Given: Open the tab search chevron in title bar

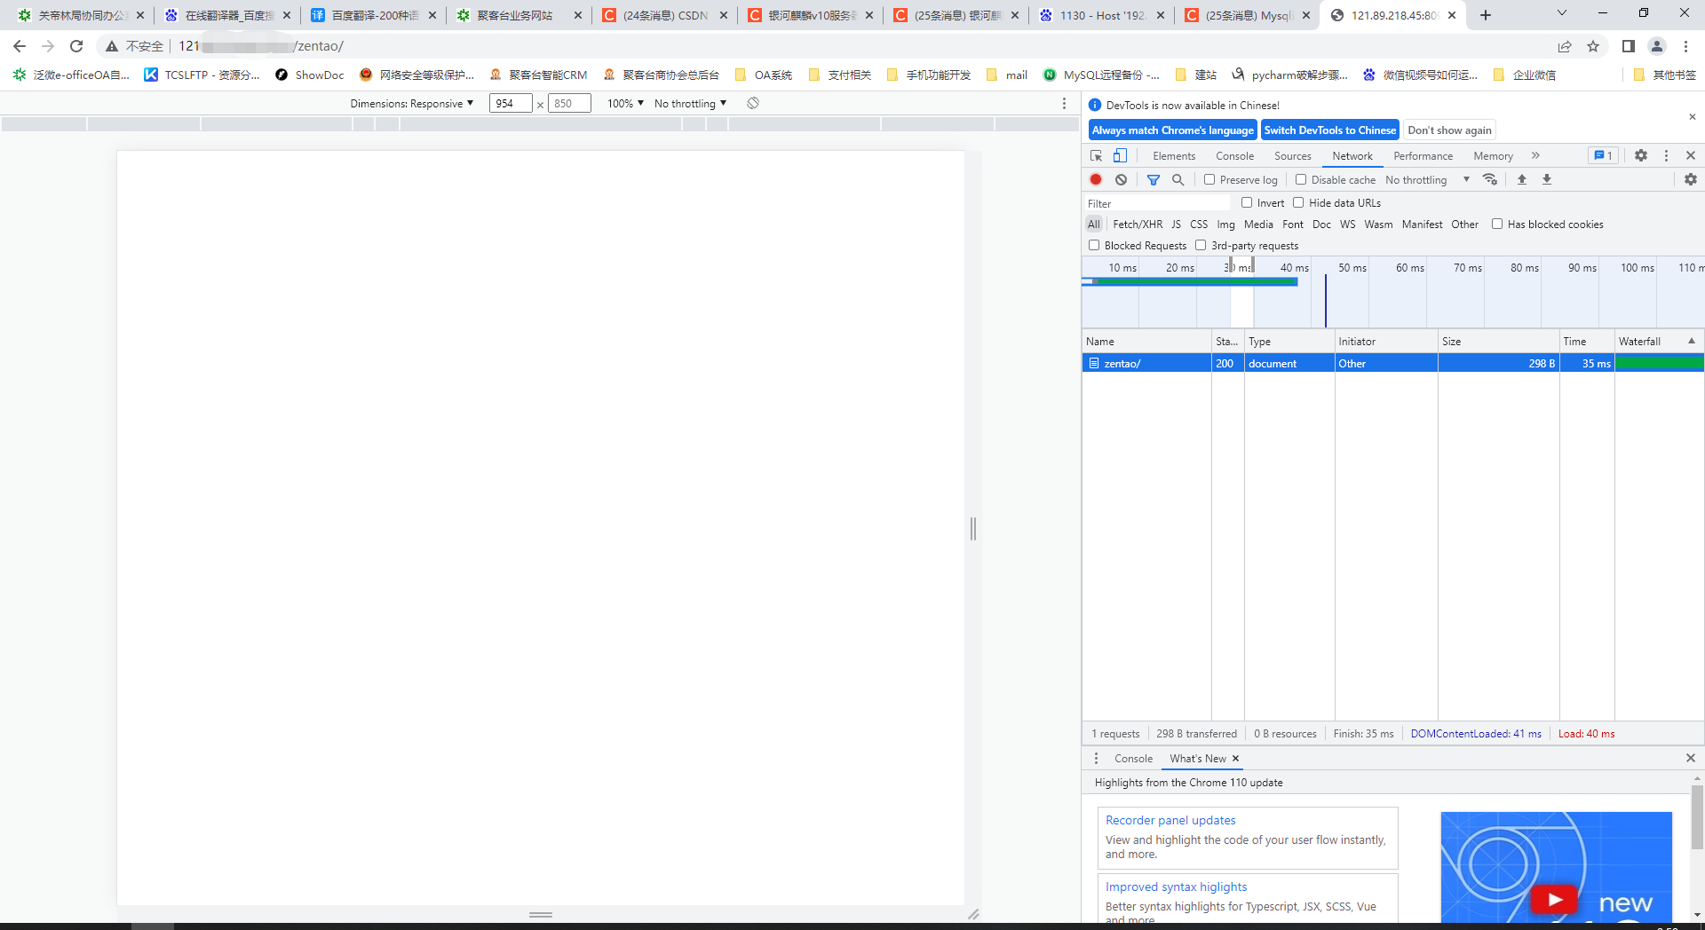Looking at the screenshot, I should click(x=1561, y=13).
